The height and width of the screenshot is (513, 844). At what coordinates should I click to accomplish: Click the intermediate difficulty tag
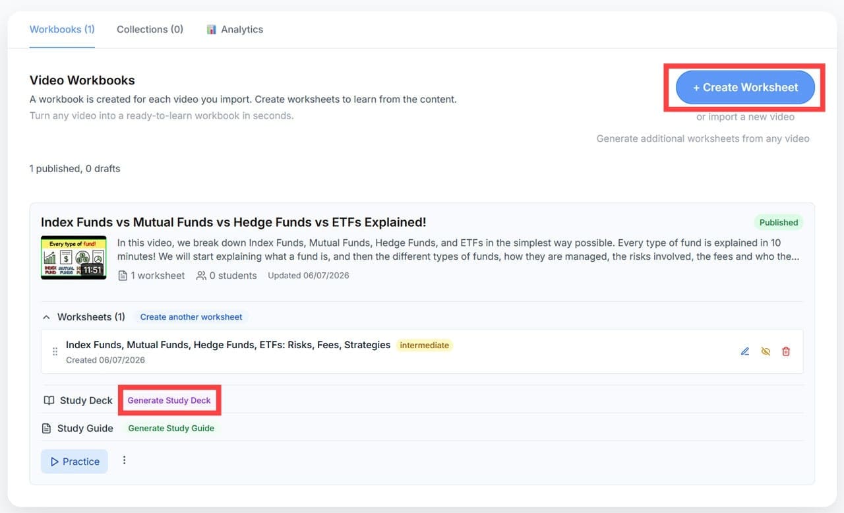tap(425, 345)
